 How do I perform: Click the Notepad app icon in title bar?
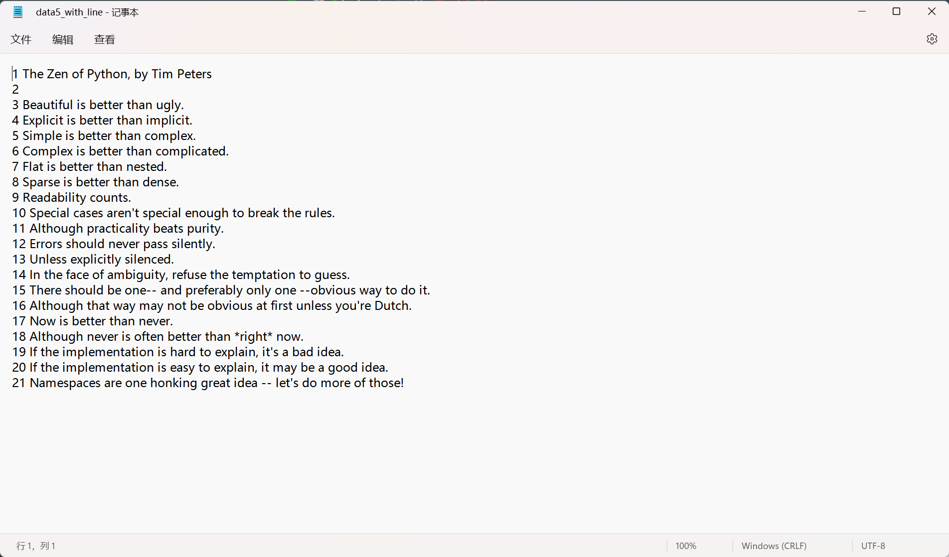tap(18, 12)
